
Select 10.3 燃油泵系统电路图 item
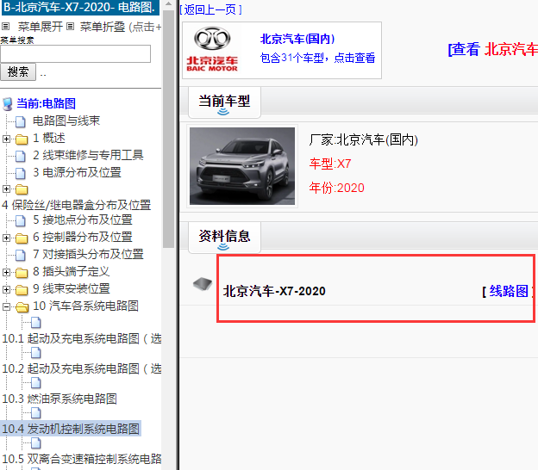pyautogui.click(x=59, y=399)
